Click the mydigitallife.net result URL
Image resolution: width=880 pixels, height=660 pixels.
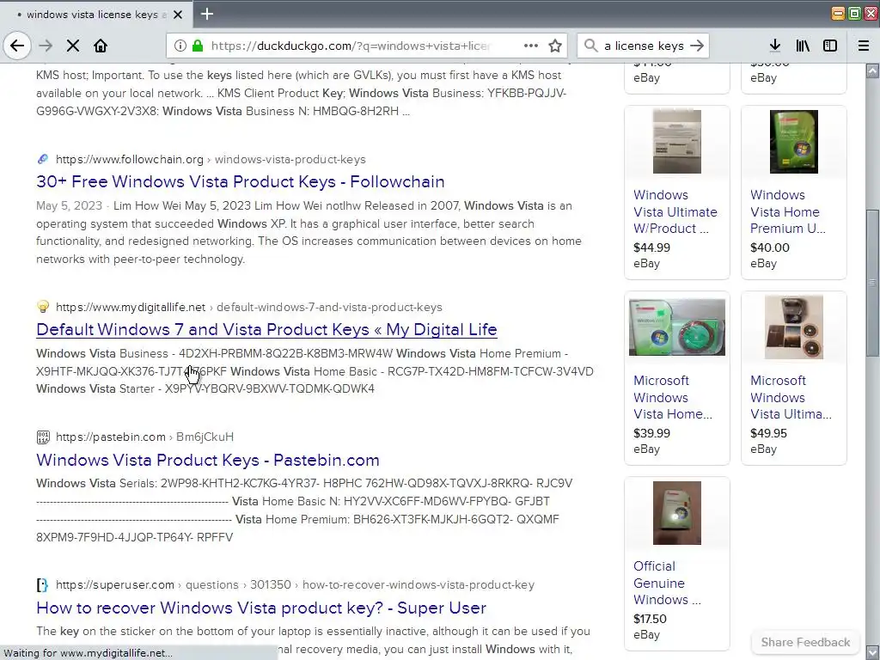coord(248,307)
